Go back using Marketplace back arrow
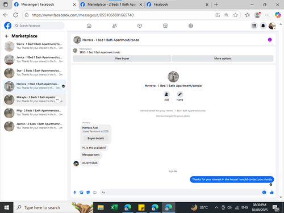284x213 pixels. click(x=7, y=36)
